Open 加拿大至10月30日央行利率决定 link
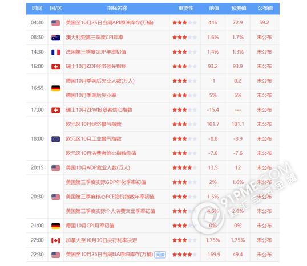This screenshot has width=307, height=266. click(102, 240)
